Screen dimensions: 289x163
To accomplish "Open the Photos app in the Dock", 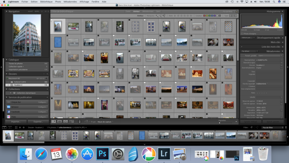I will point(72,154).
